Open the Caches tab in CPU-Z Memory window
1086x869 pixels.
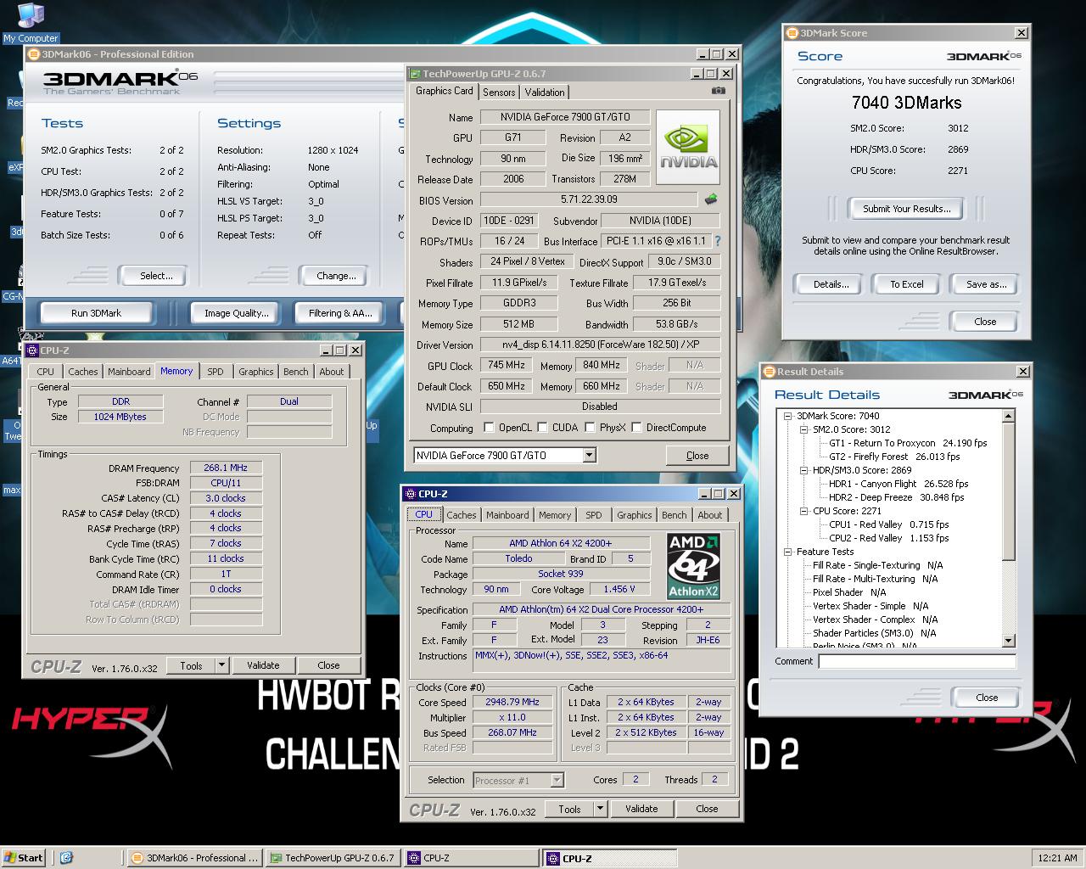[83, 372]
